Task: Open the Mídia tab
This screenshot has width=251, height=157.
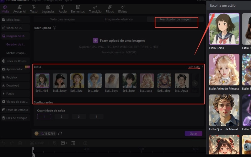Action: point(5,9)
